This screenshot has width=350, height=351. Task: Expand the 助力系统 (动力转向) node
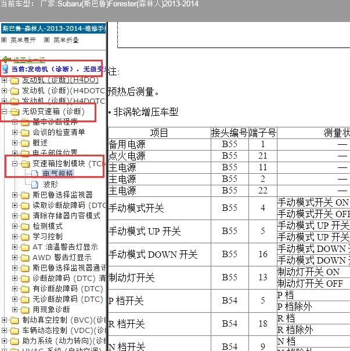[4, 341]
